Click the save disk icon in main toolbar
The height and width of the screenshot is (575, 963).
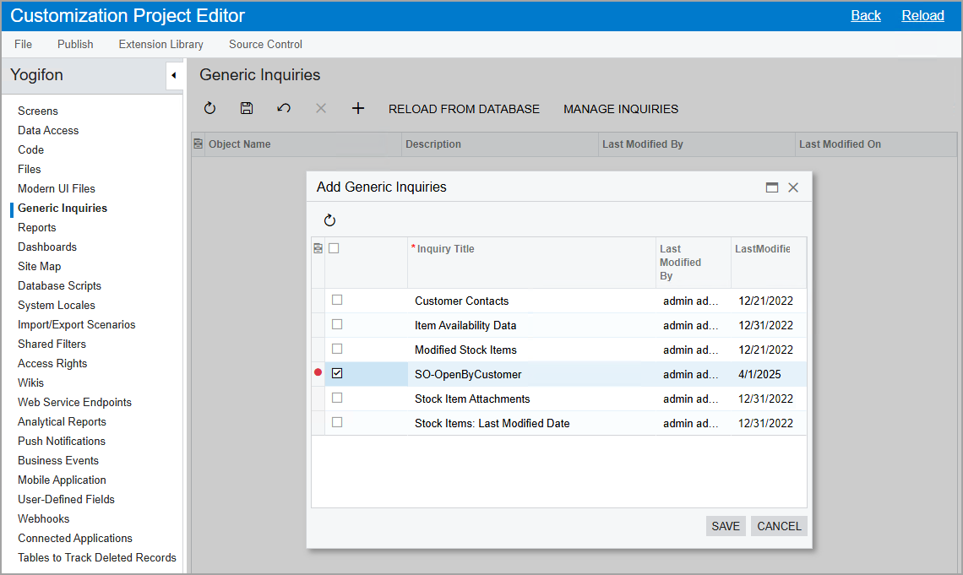[x=247, y=108]
